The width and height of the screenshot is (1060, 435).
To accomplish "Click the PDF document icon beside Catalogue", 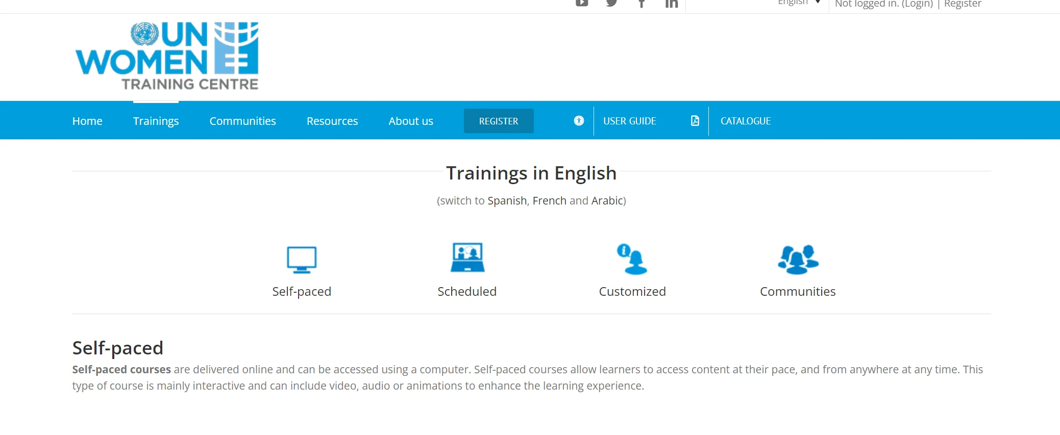I will [695, 121].
